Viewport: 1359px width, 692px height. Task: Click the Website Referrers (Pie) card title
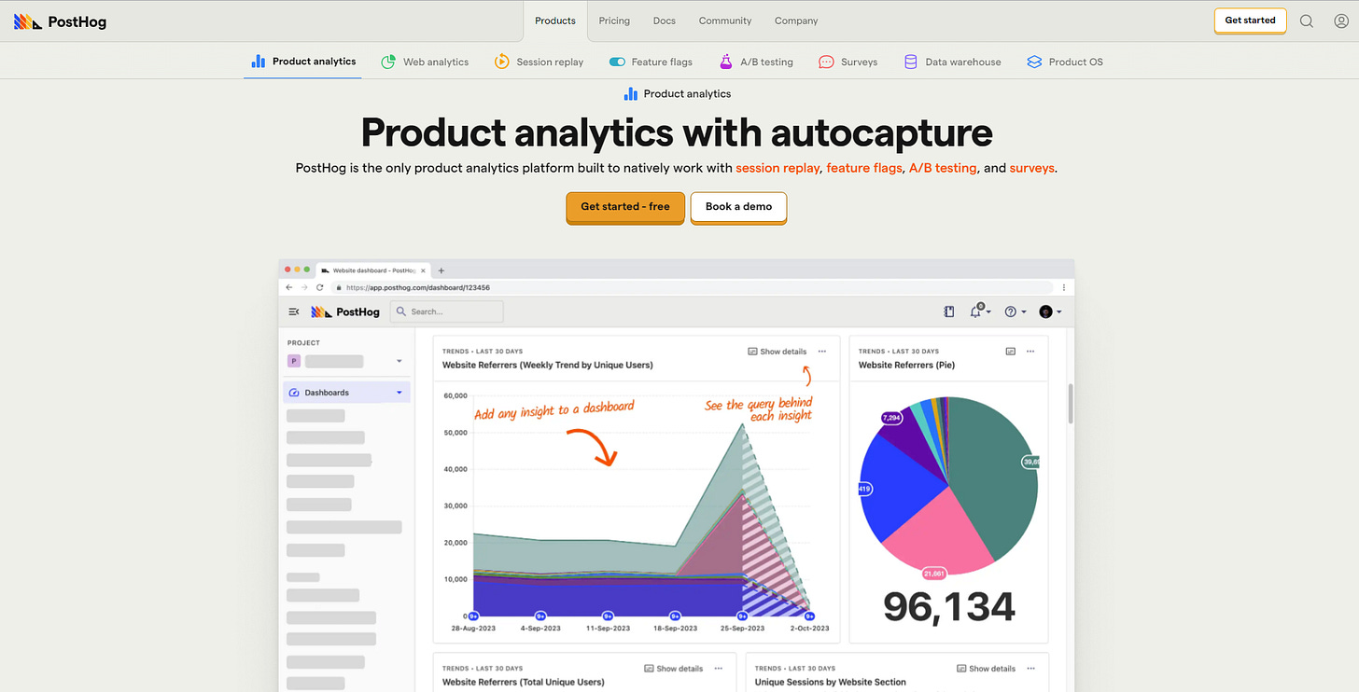pyautogui.click(x=907, y=365)
